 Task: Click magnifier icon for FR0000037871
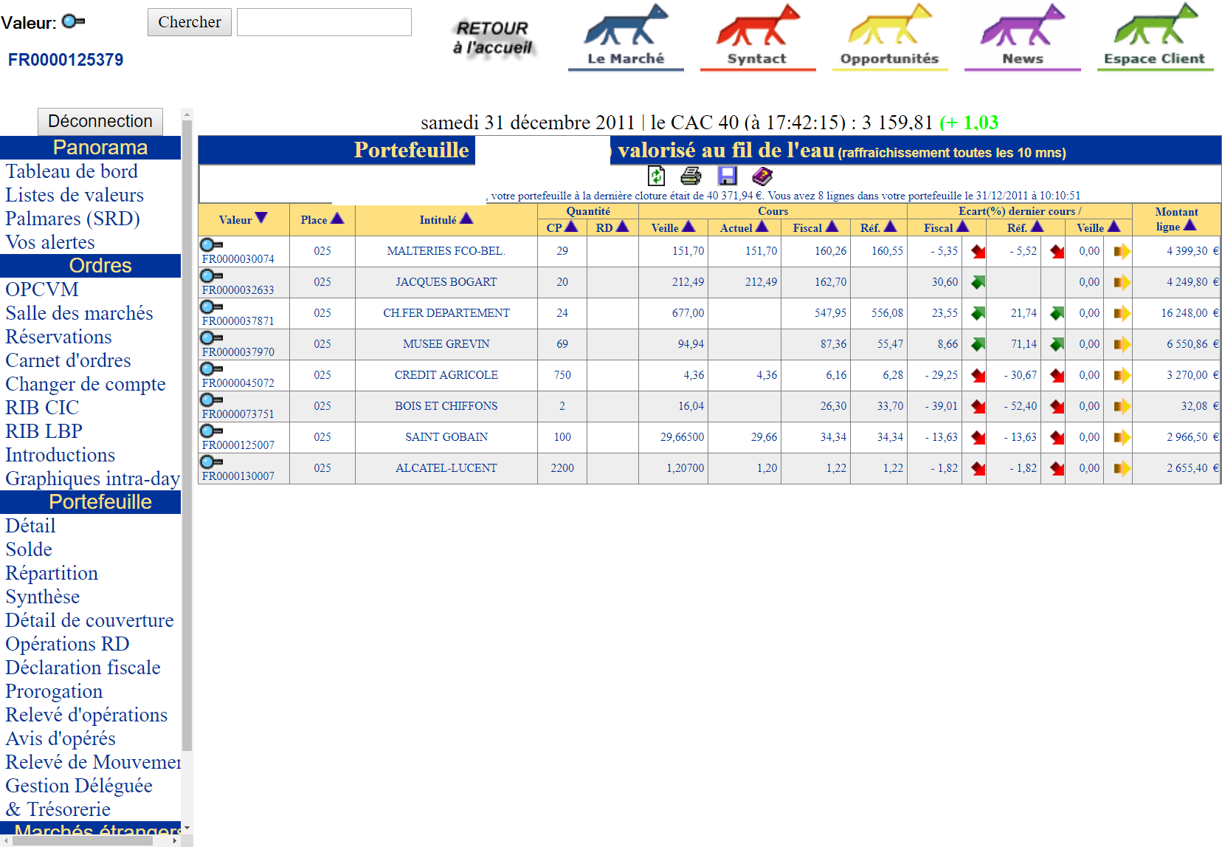click(x=212, y=306)
